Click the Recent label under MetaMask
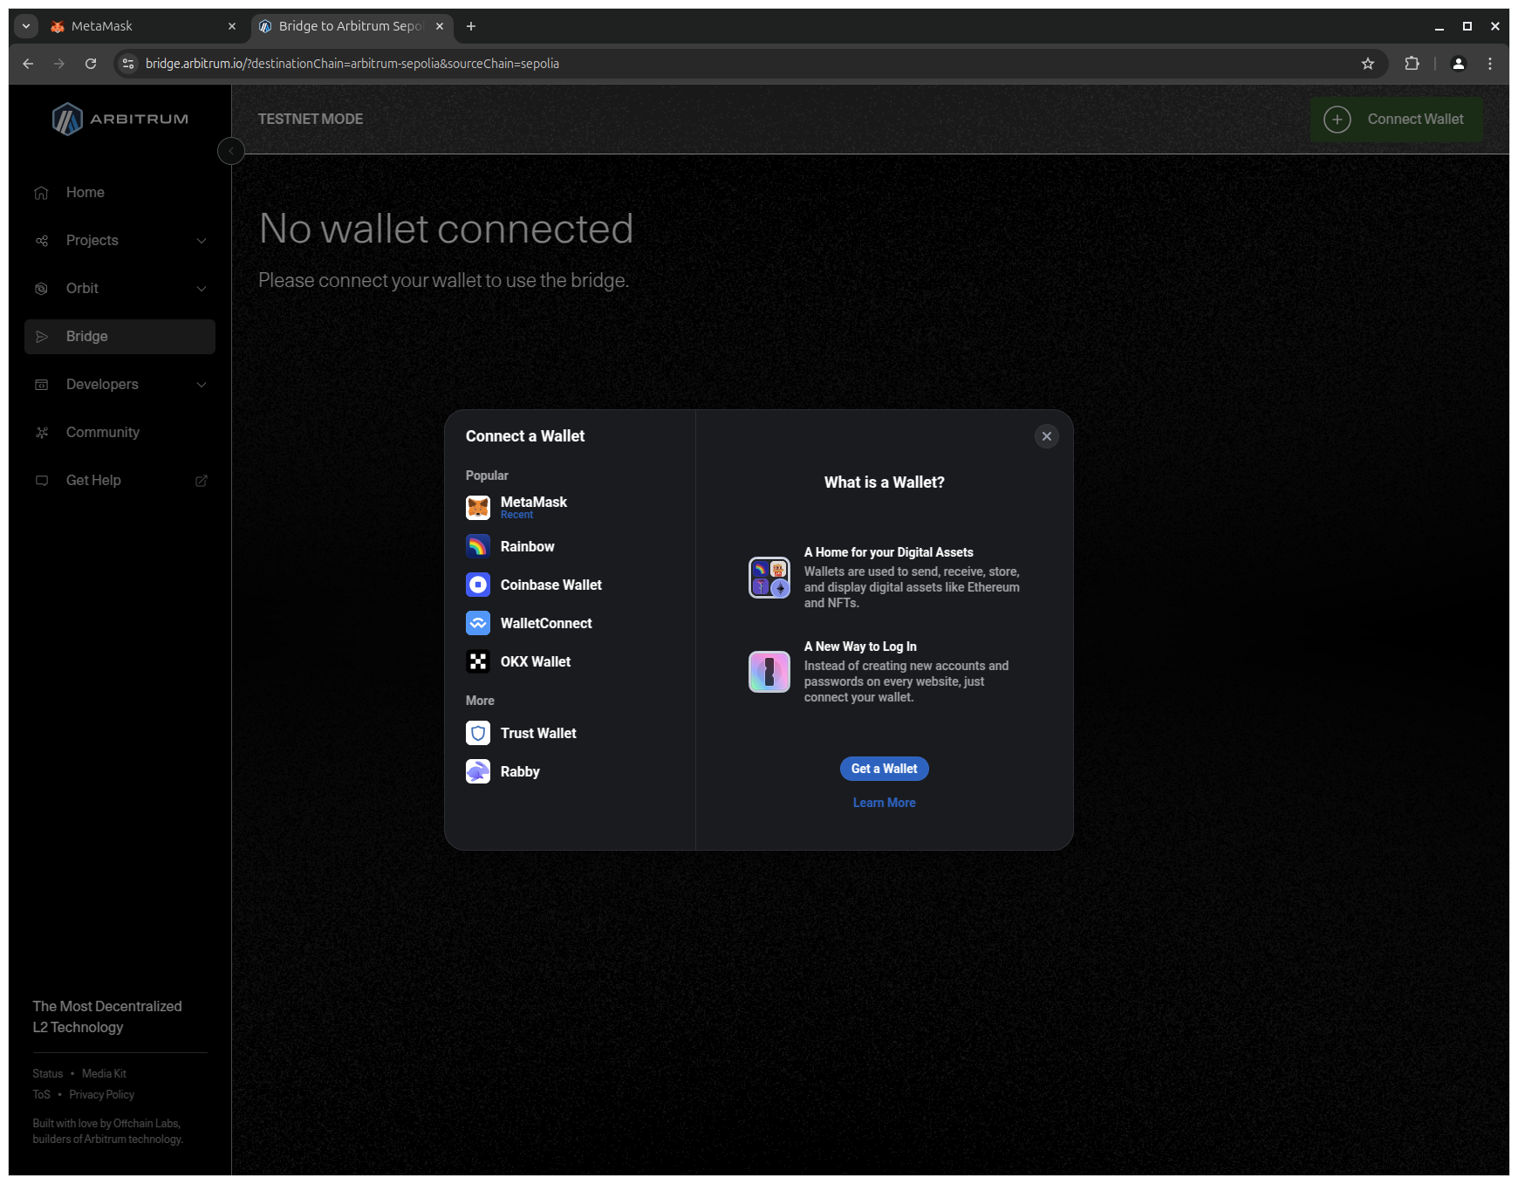Screen dimensions: 1518x1184 (516, 516)
